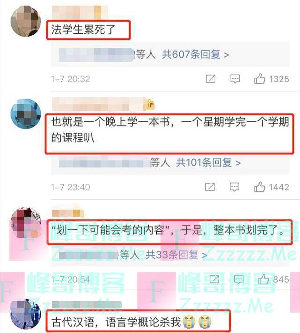The height and width of the screenshot is (333, 300).
Task: Expand the 共101条回复 thread
Action: 208,163
